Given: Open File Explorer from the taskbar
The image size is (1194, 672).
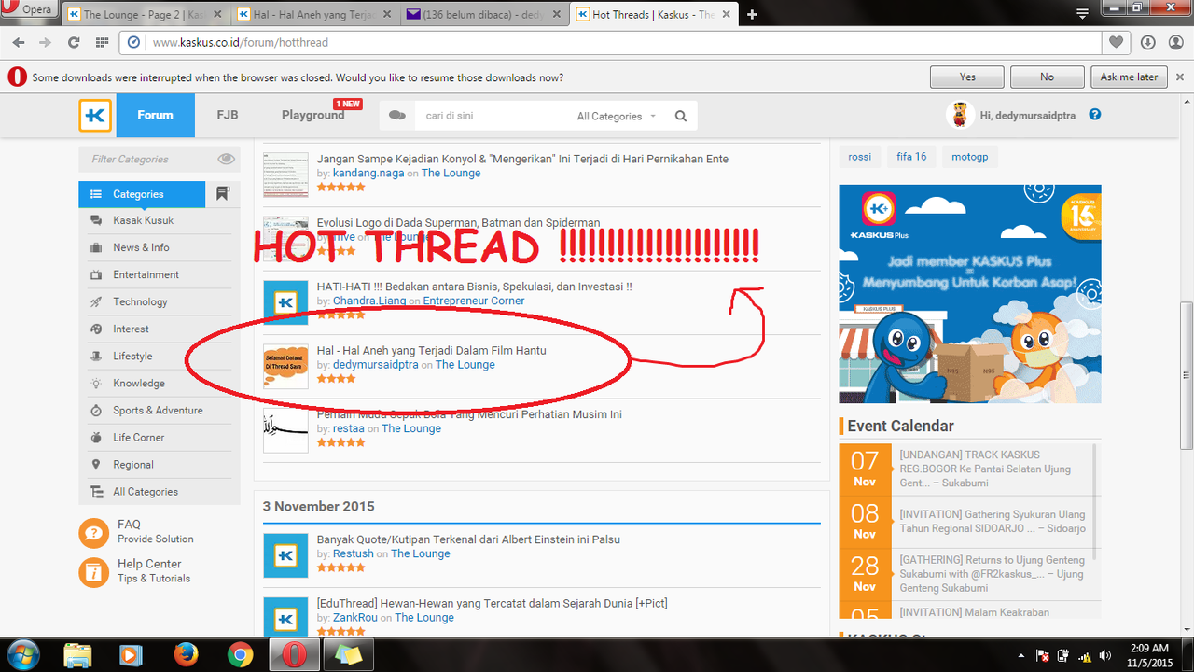Looking at the screenshot, I should pyautogui.click(x=78, y=654).
